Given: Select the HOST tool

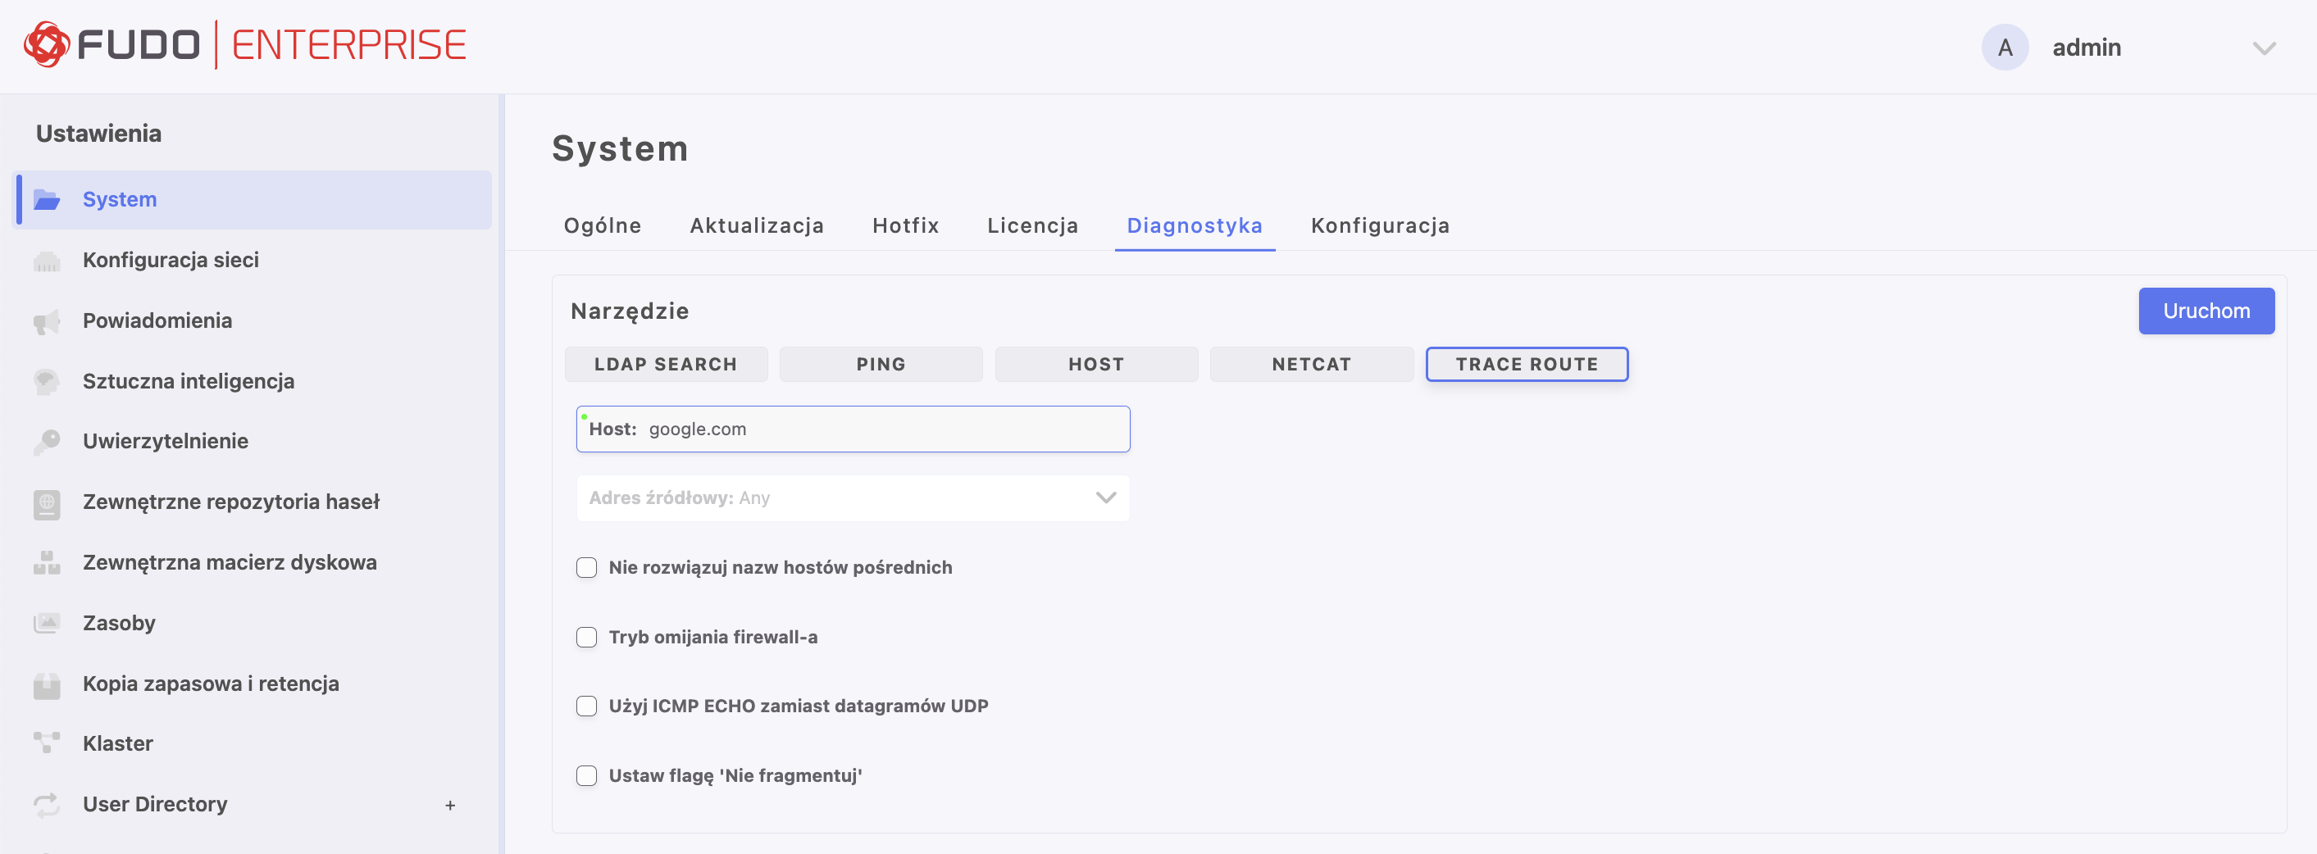Looking at the screenshot, I should pyautogui.click(x=1095, y=364).
